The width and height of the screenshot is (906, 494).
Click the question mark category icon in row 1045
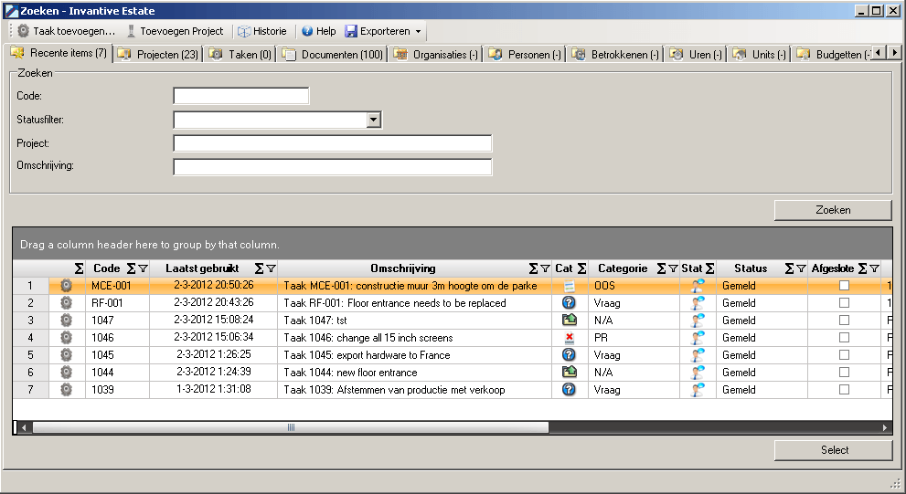point(570,354)
